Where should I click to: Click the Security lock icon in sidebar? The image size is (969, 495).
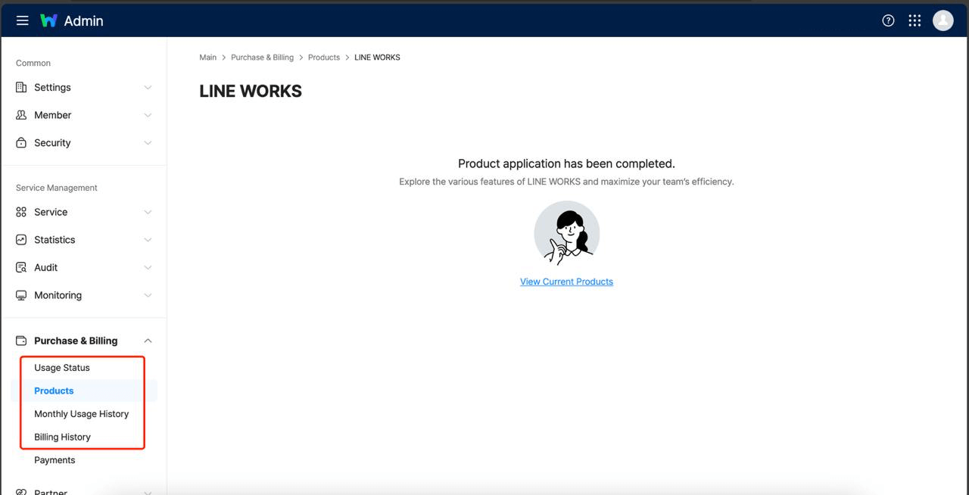tap(21, 142)
